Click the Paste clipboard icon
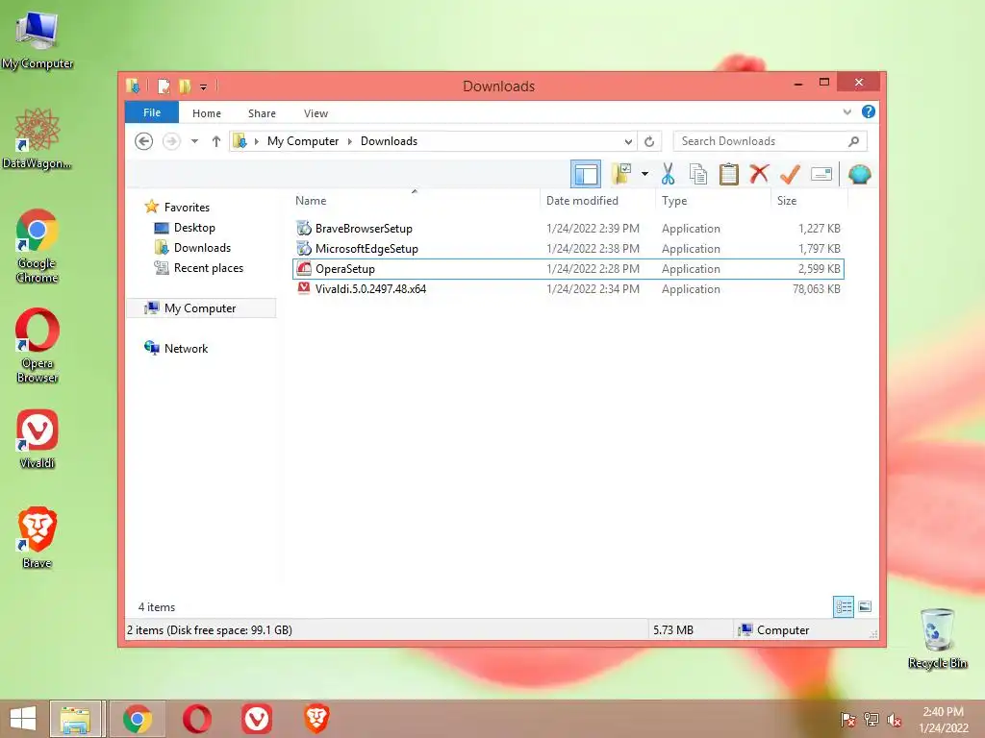The width and height of the screenshot is (985, 738). [x=729, y=174]
